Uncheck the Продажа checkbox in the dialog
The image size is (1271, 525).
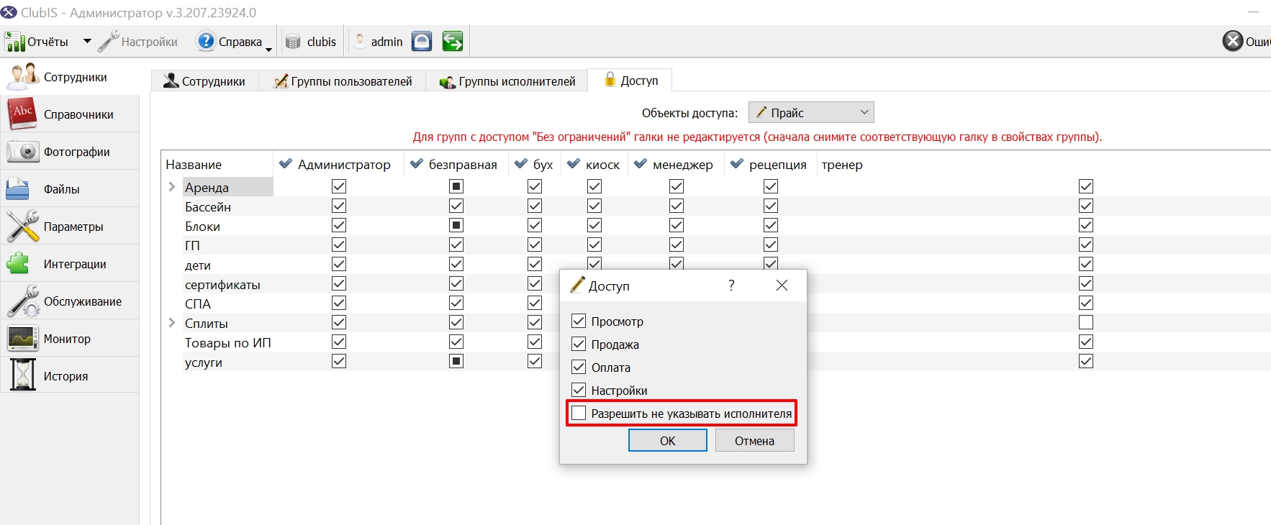click(x=579, y=344)
